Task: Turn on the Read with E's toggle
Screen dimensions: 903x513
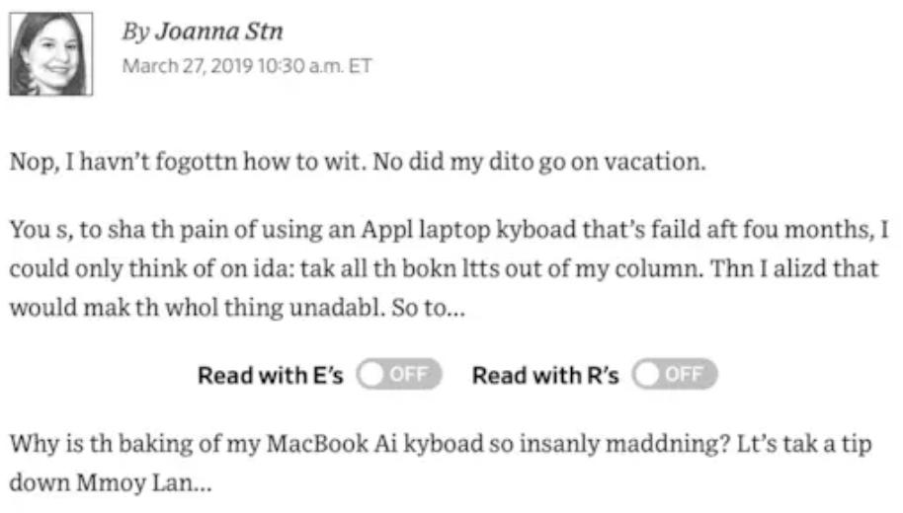Action: pos(399,375)
